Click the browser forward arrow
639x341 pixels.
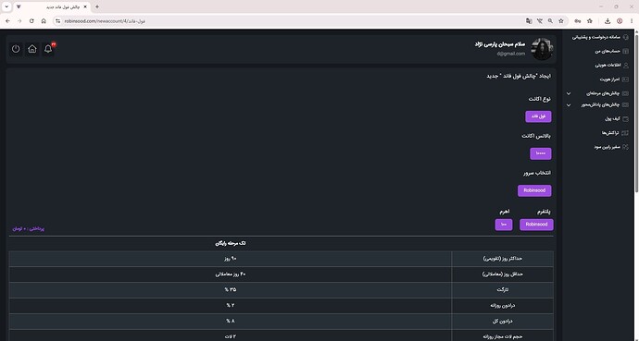pyautogui.click(x=19, y=21)
